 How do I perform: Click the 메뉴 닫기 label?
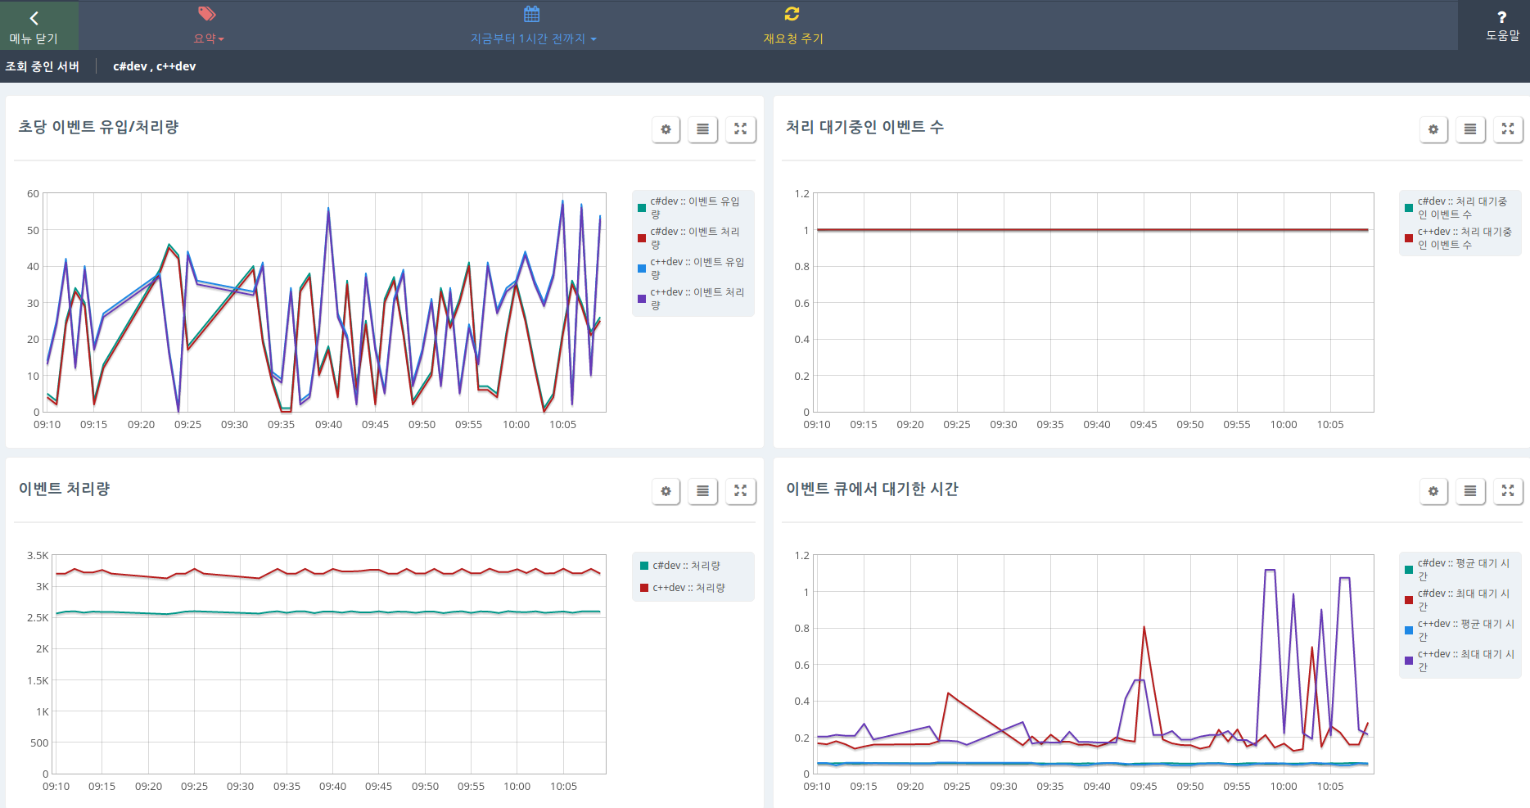pyautogui.click(x=34, y=38)
